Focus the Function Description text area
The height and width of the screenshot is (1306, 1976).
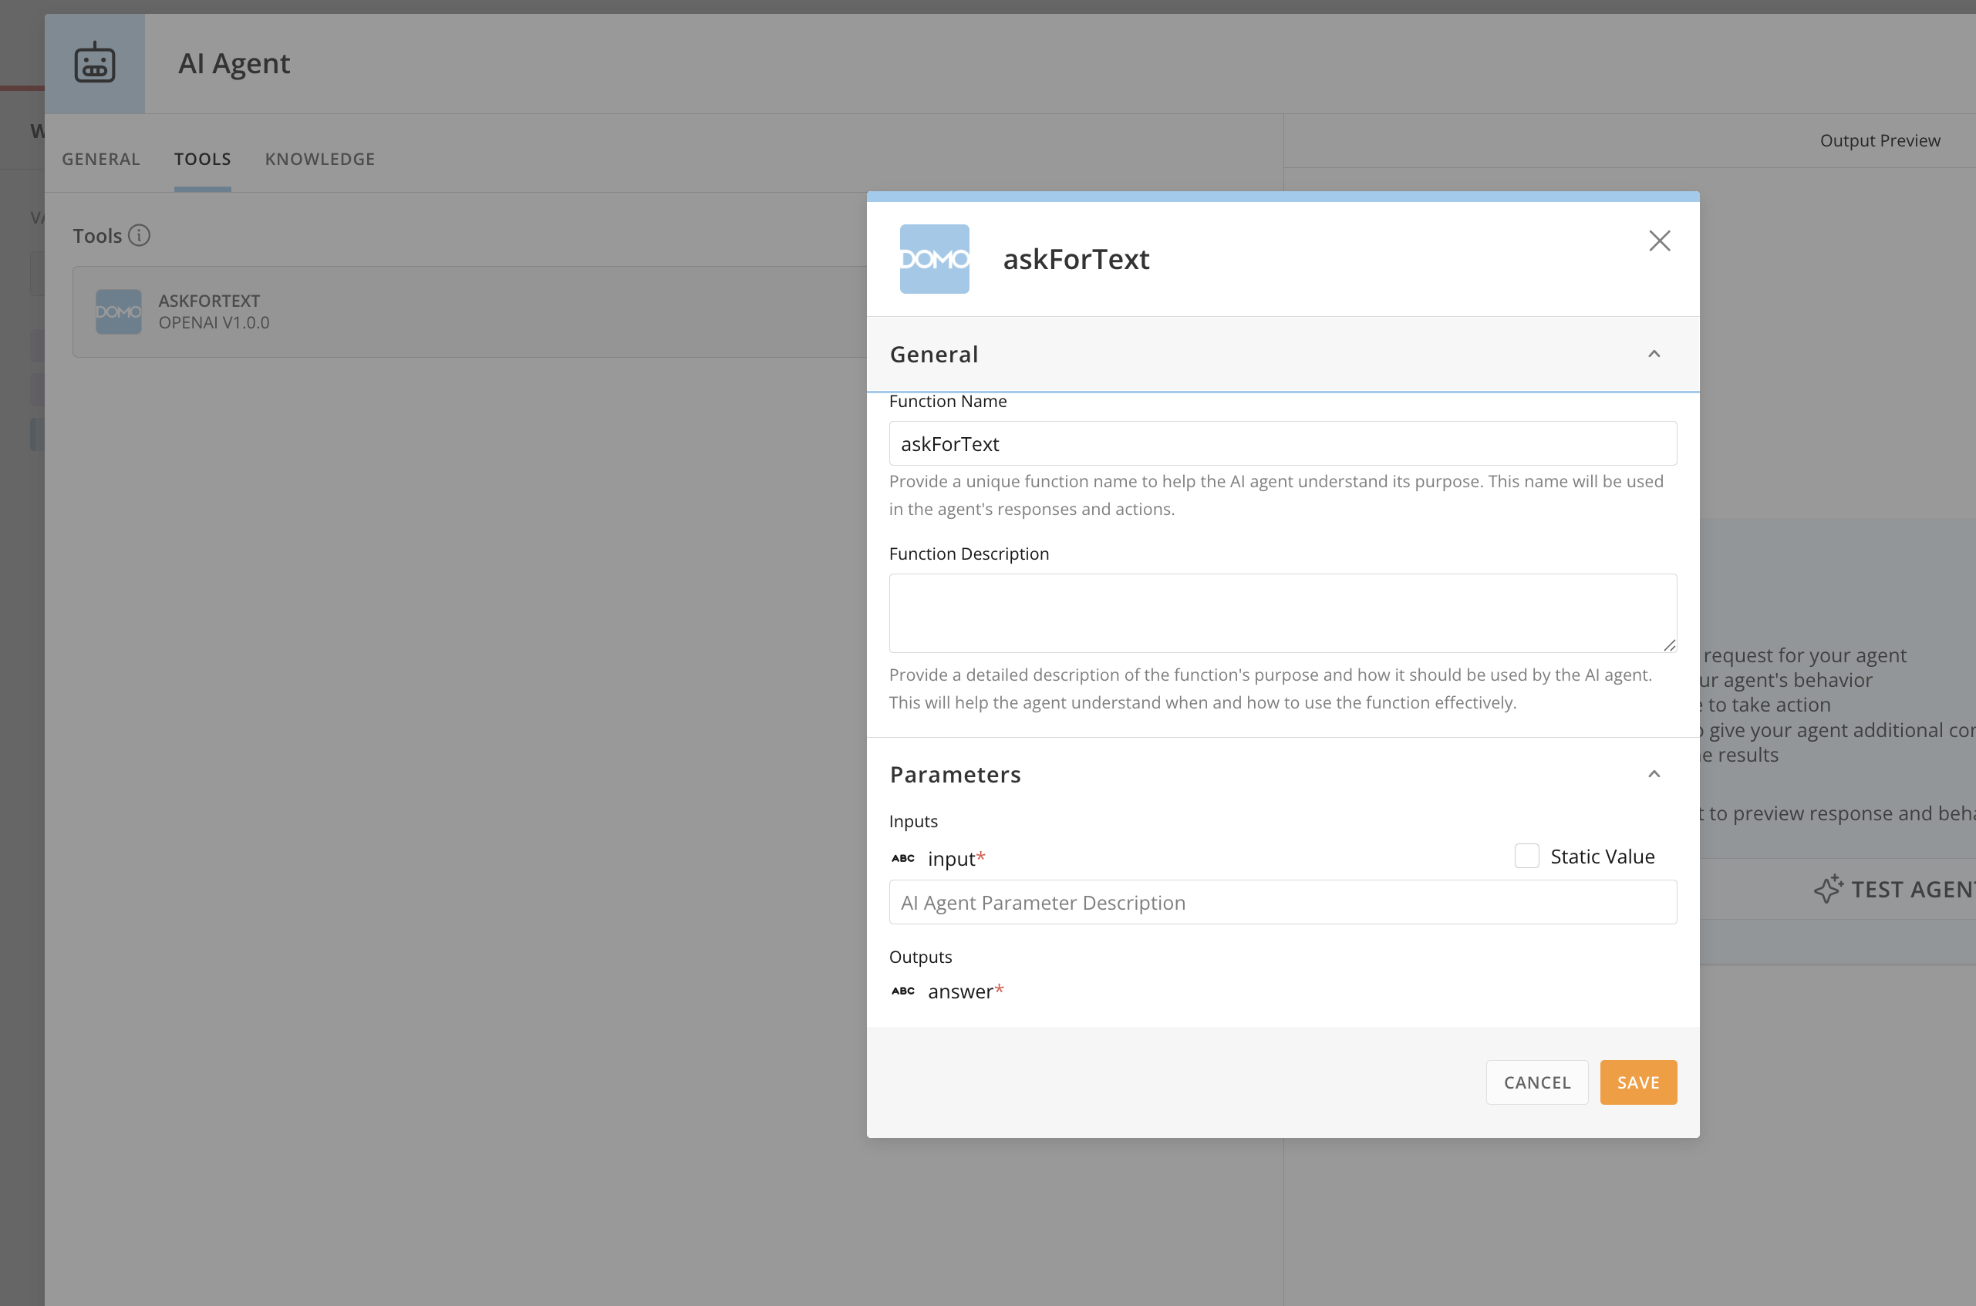click(x=1282, y=612)
